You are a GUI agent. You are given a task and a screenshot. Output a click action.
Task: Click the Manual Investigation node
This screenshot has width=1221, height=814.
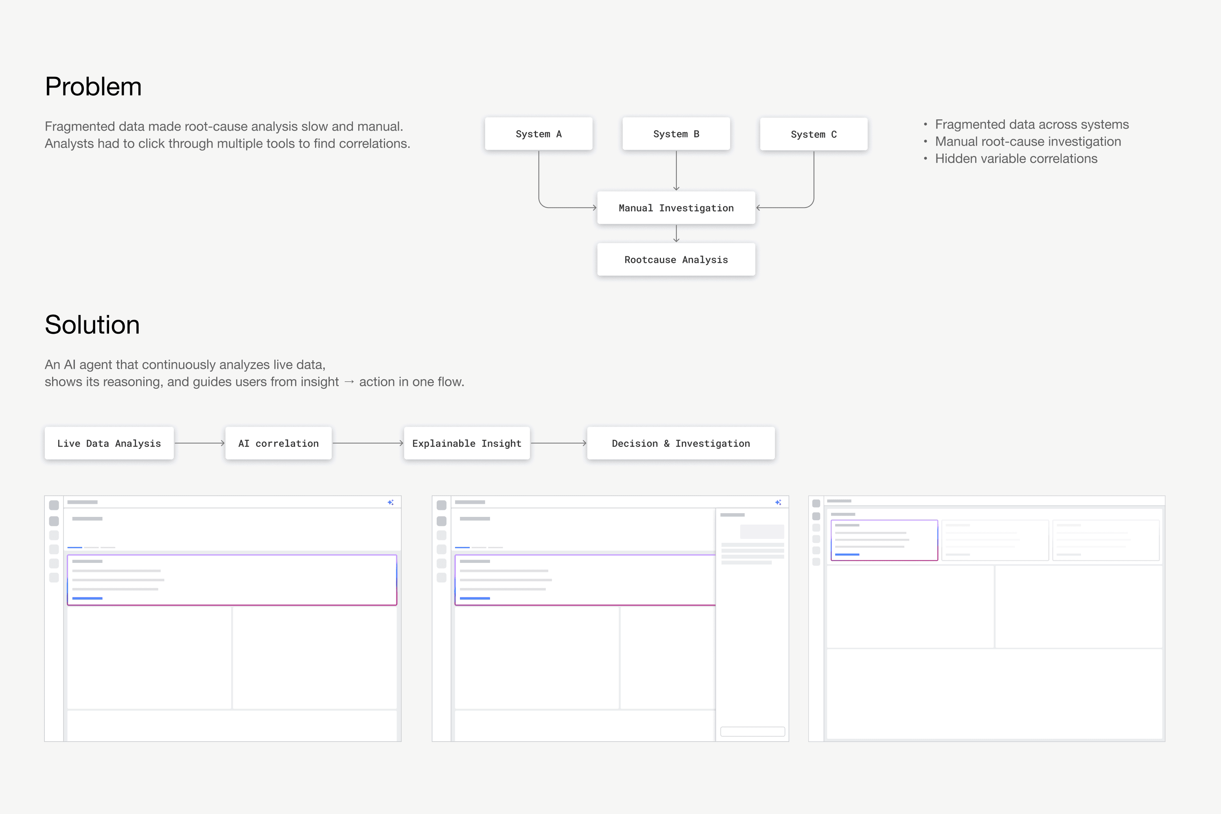676,208
